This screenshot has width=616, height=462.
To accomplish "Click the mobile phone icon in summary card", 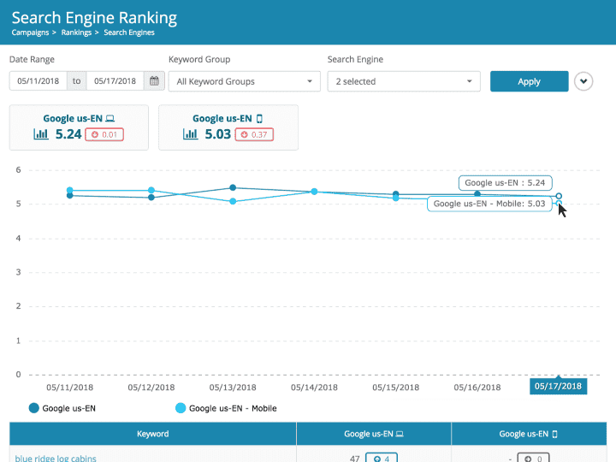I will click(259, 119).
